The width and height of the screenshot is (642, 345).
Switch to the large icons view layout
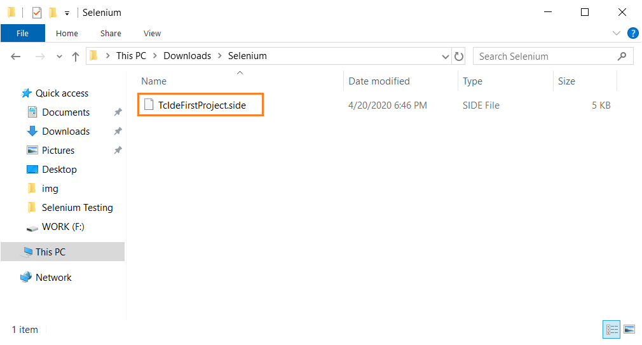point(629,330)
